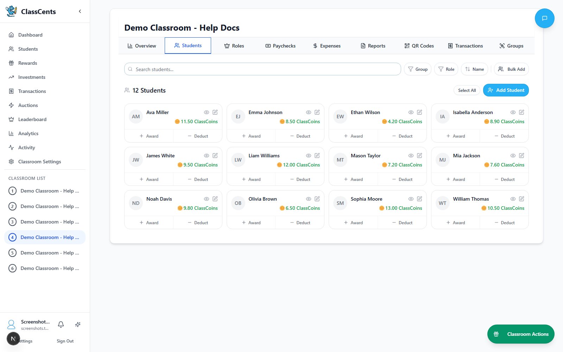Open Rewards in the sidebar
The height and width of the screenshot is (352, 563).
coord(45,63)
